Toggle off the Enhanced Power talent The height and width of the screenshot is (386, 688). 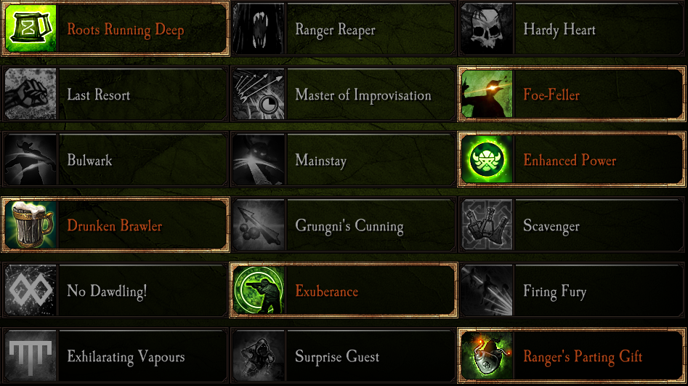[572, 159]
